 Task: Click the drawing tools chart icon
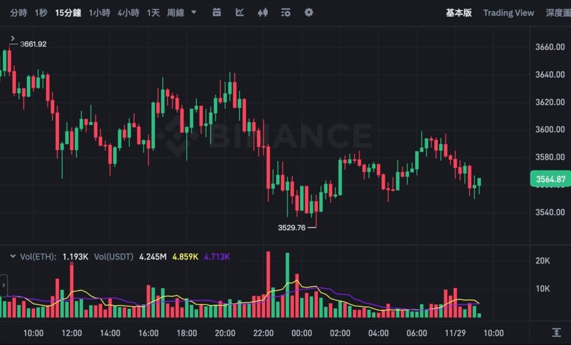point(240,12)
